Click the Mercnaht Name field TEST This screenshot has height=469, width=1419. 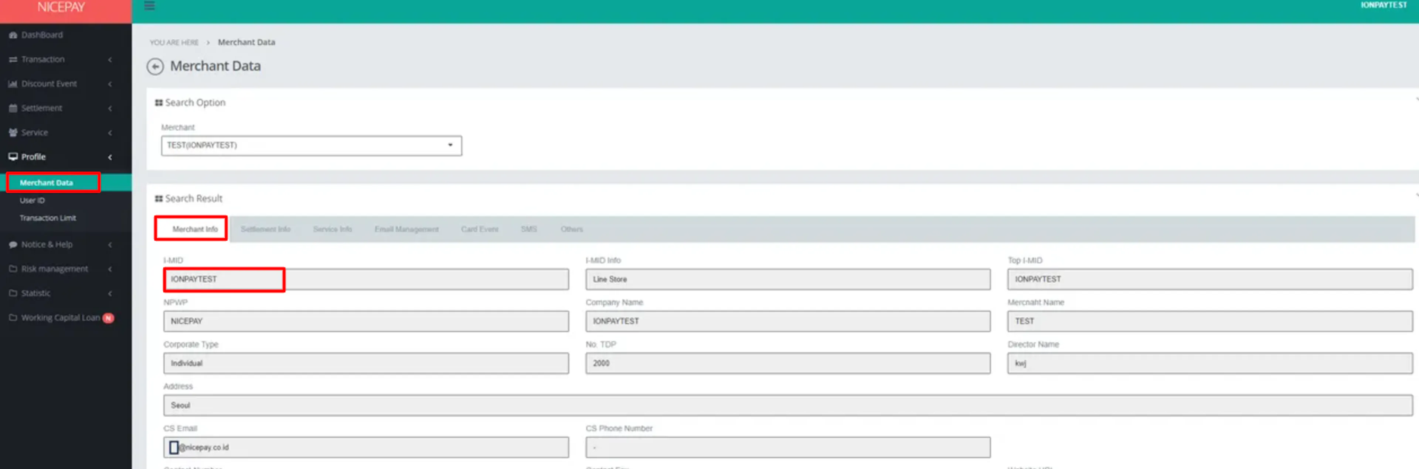tap(1210, 321)
